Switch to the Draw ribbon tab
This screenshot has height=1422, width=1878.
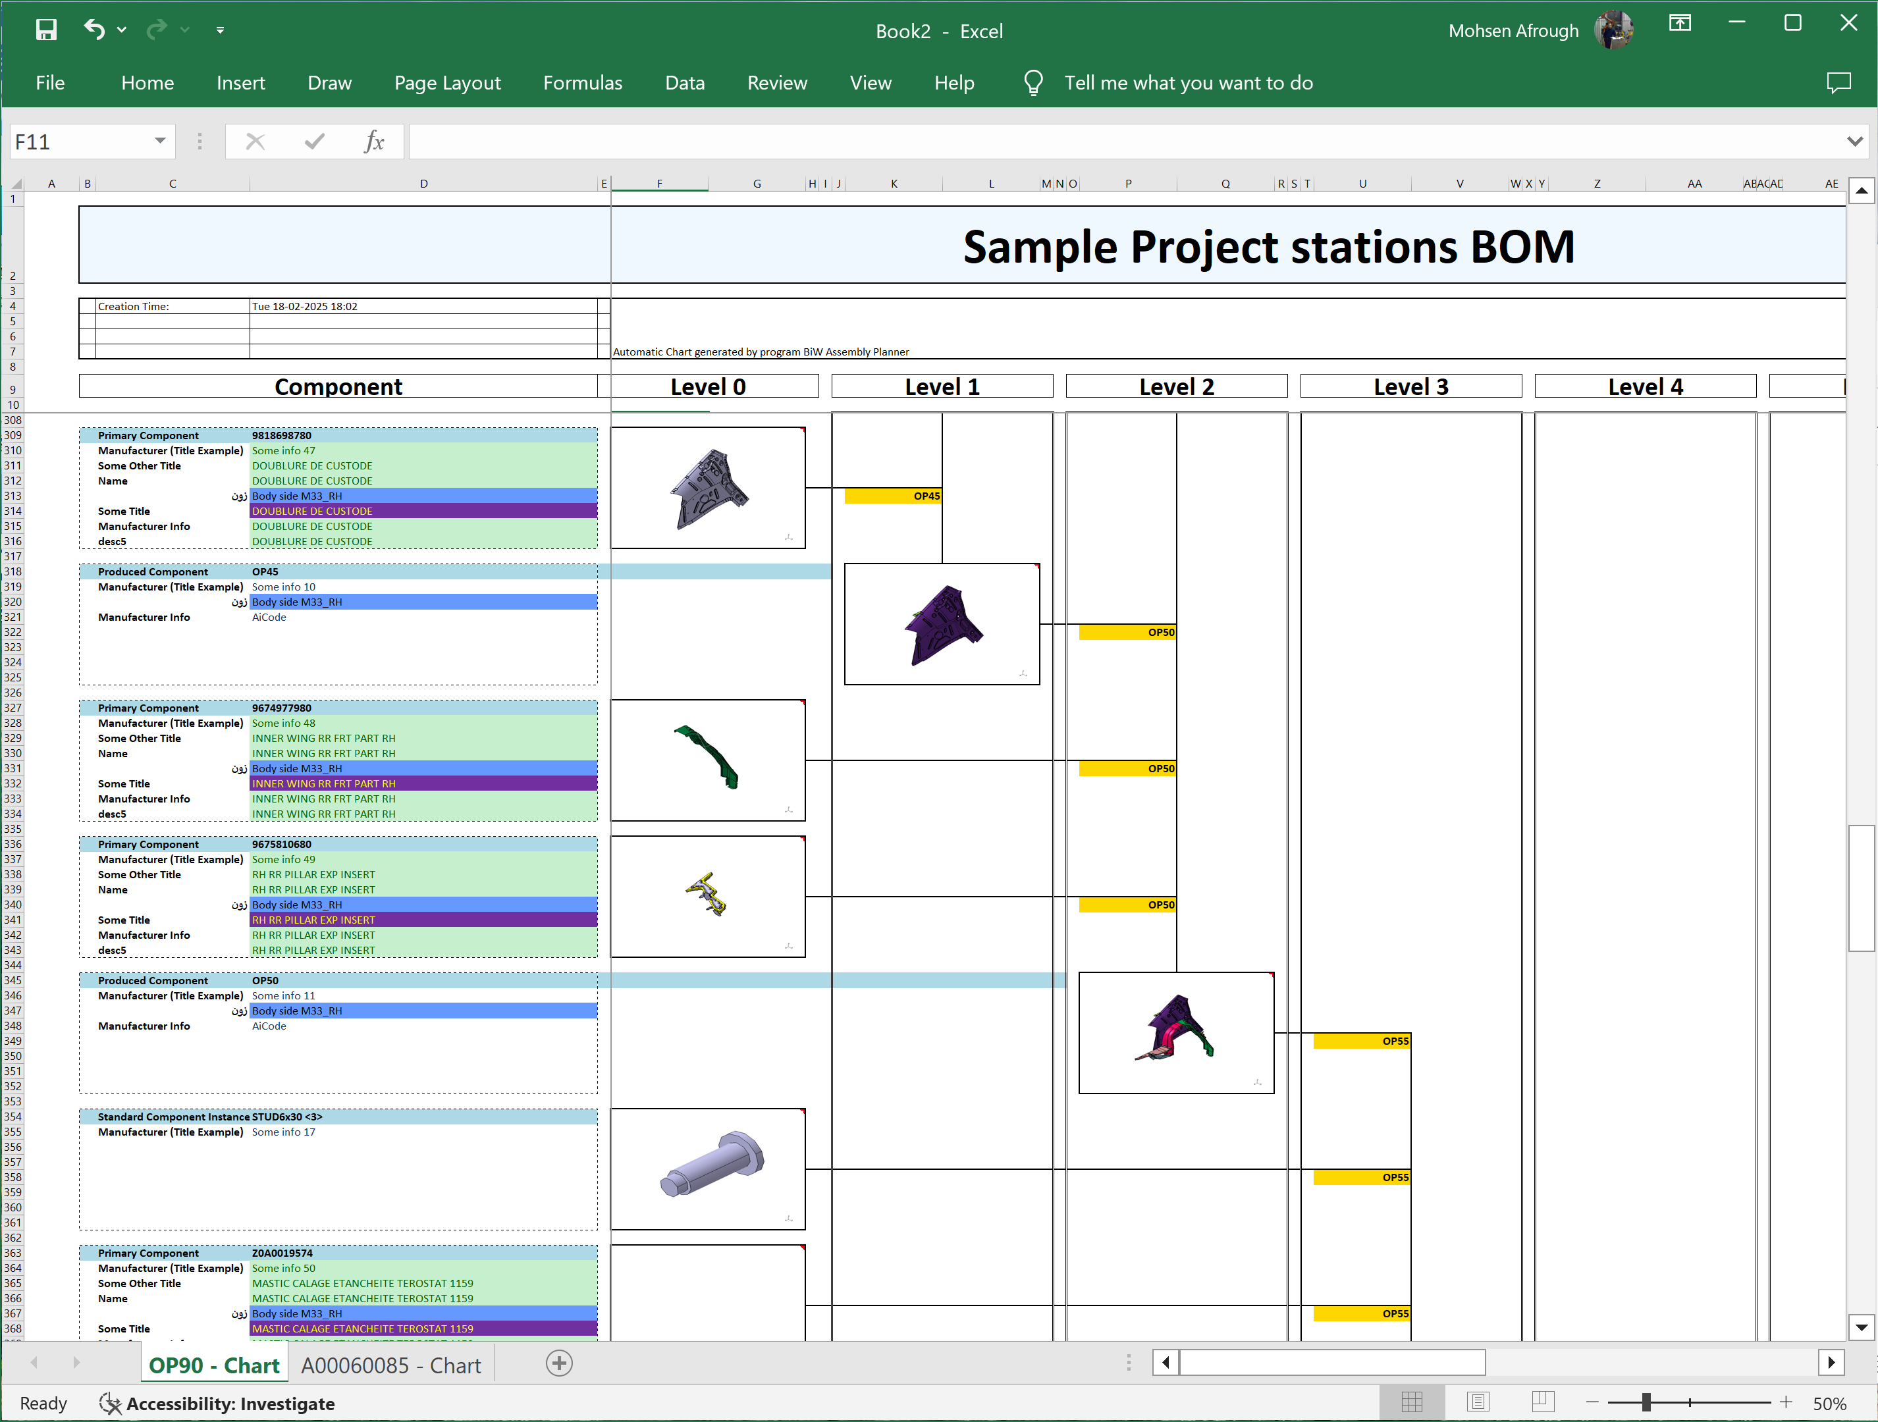pos(329,82)
